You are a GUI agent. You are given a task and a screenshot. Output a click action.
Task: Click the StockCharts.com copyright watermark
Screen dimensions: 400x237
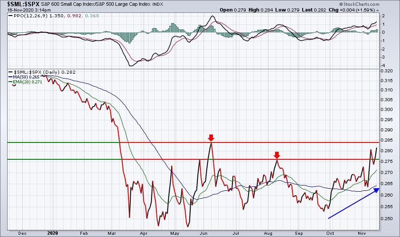[x=359, y=4]
